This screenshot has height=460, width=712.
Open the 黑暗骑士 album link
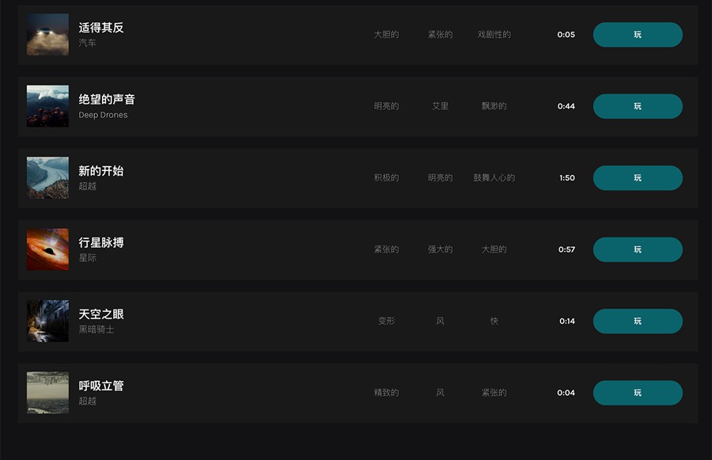pos(97,329)
